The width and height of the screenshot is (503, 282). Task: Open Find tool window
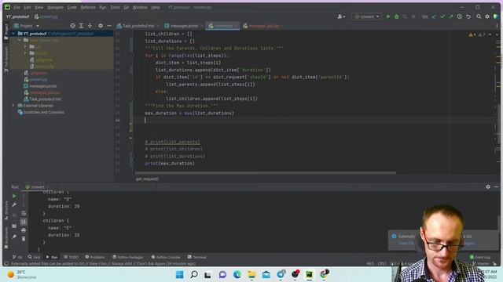click(x=34, y=257)
